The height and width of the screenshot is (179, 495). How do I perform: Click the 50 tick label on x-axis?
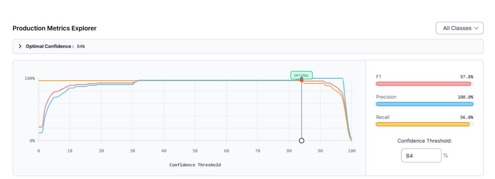(195, 151)
